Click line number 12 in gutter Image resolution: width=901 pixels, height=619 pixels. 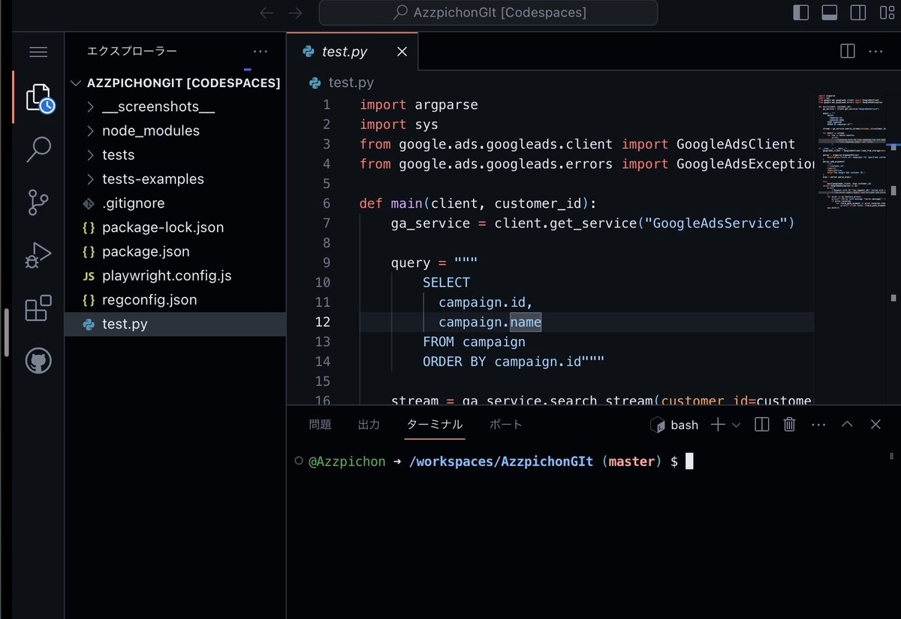pyautogui.click(x=323, y=322)
